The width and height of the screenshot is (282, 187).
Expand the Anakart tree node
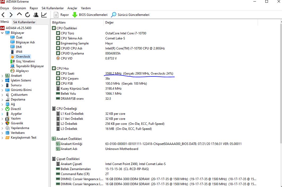click(x=2, y=76)
